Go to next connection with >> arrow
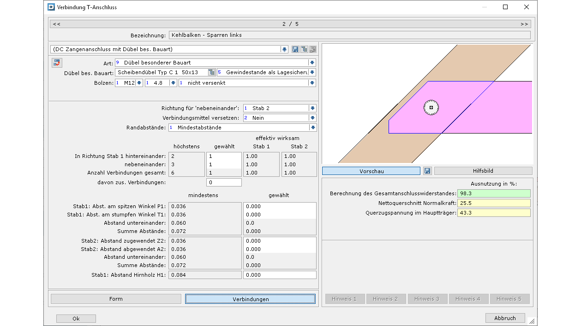The image size is (581, 326). click(524, 24)
